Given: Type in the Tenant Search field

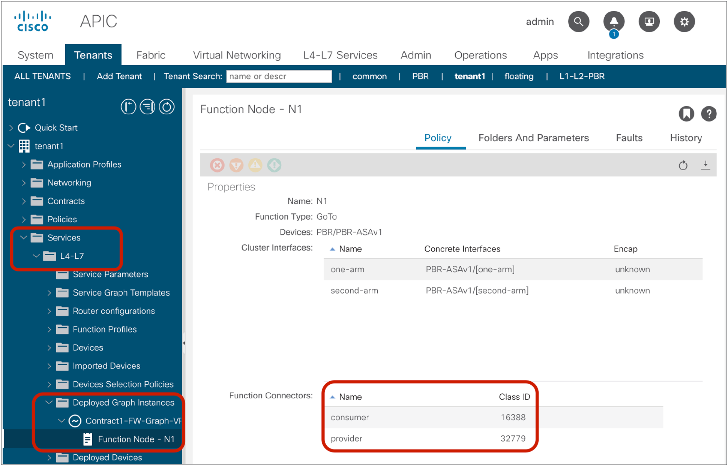Looking at the screenshot, I should [279, 76].
